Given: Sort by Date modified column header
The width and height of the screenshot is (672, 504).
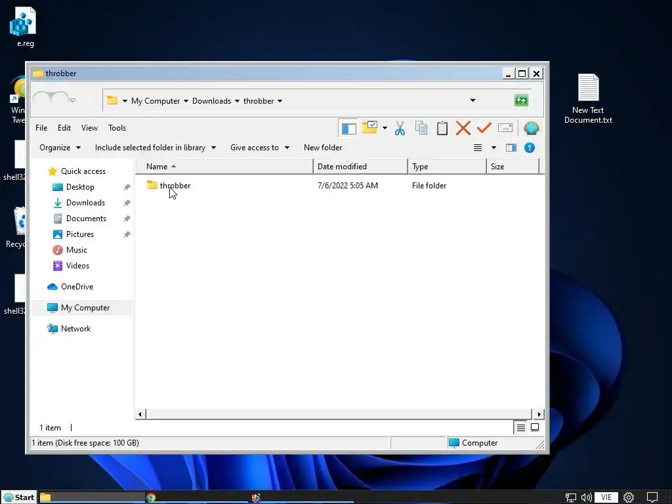Looking at the screenshot, I should point(360,166).
